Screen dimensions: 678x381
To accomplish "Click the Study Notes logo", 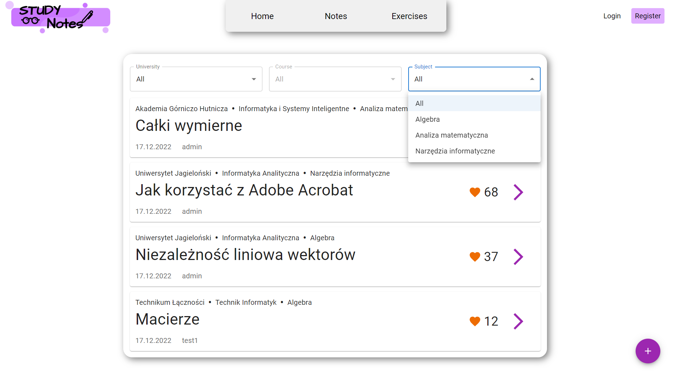I will click(x=61, y=18).
